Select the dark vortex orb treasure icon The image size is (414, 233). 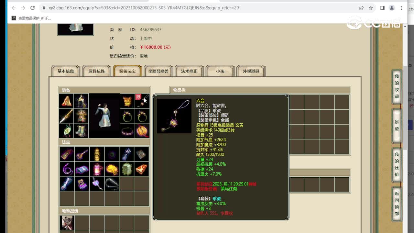point(112,154)
